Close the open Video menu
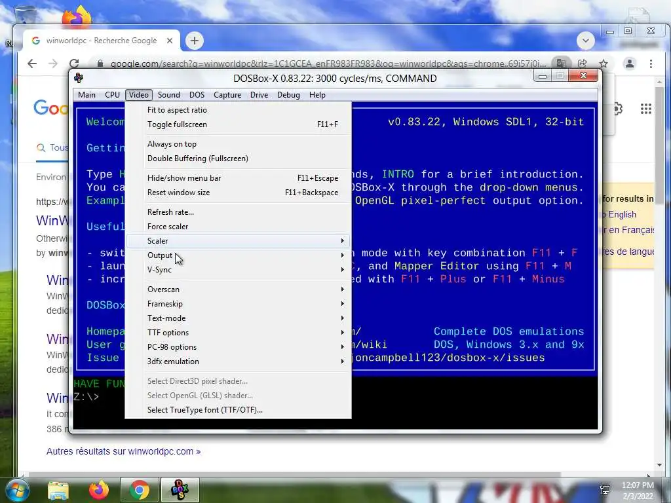671x503 pixels. coord(139,95)
